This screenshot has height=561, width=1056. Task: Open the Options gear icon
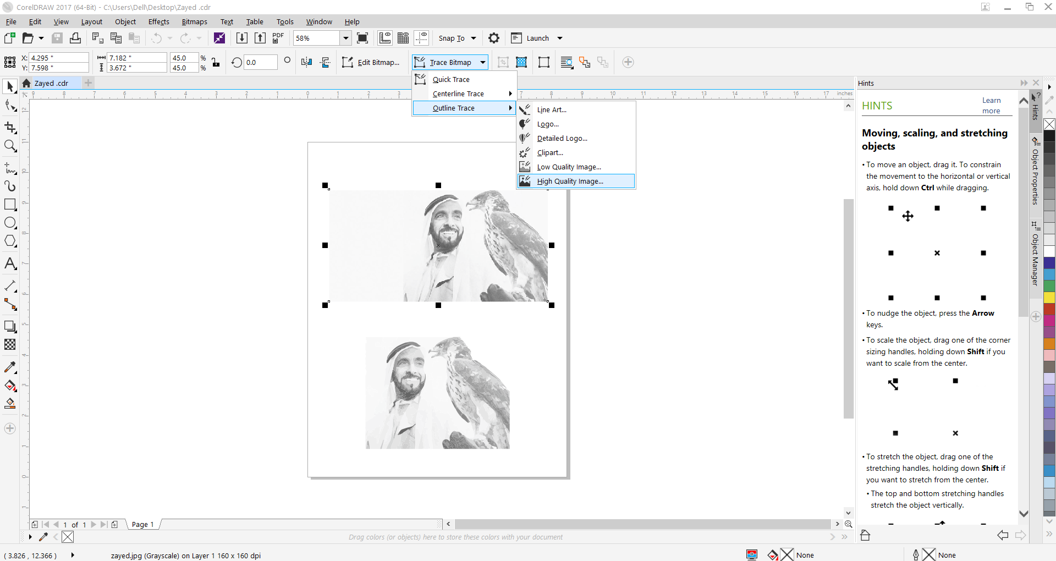(x=494, y=38)
